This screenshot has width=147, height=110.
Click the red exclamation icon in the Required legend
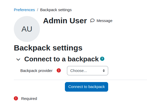click(x=16, y=98)
